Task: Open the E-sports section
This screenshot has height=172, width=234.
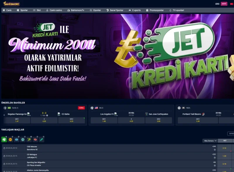Action: coord(135,10)
